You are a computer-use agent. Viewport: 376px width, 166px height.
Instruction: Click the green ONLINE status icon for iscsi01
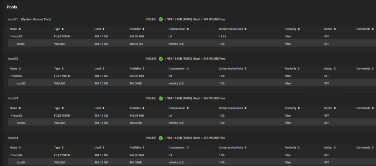point(161,19)
